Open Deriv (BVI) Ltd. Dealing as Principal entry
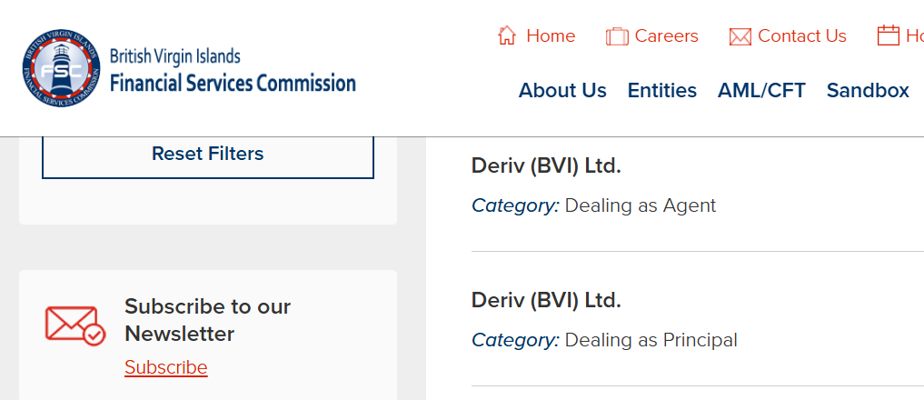 pyautogui.click(x=546, y=300)
